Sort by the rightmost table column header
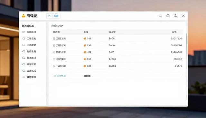Viewport: 206px width, 118px height. pyautogui.click(x=174, y=32)
